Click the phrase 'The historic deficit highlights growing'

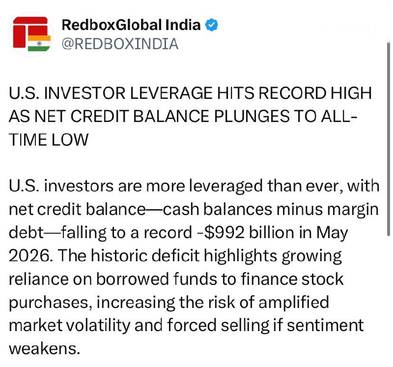pos(199,256)
